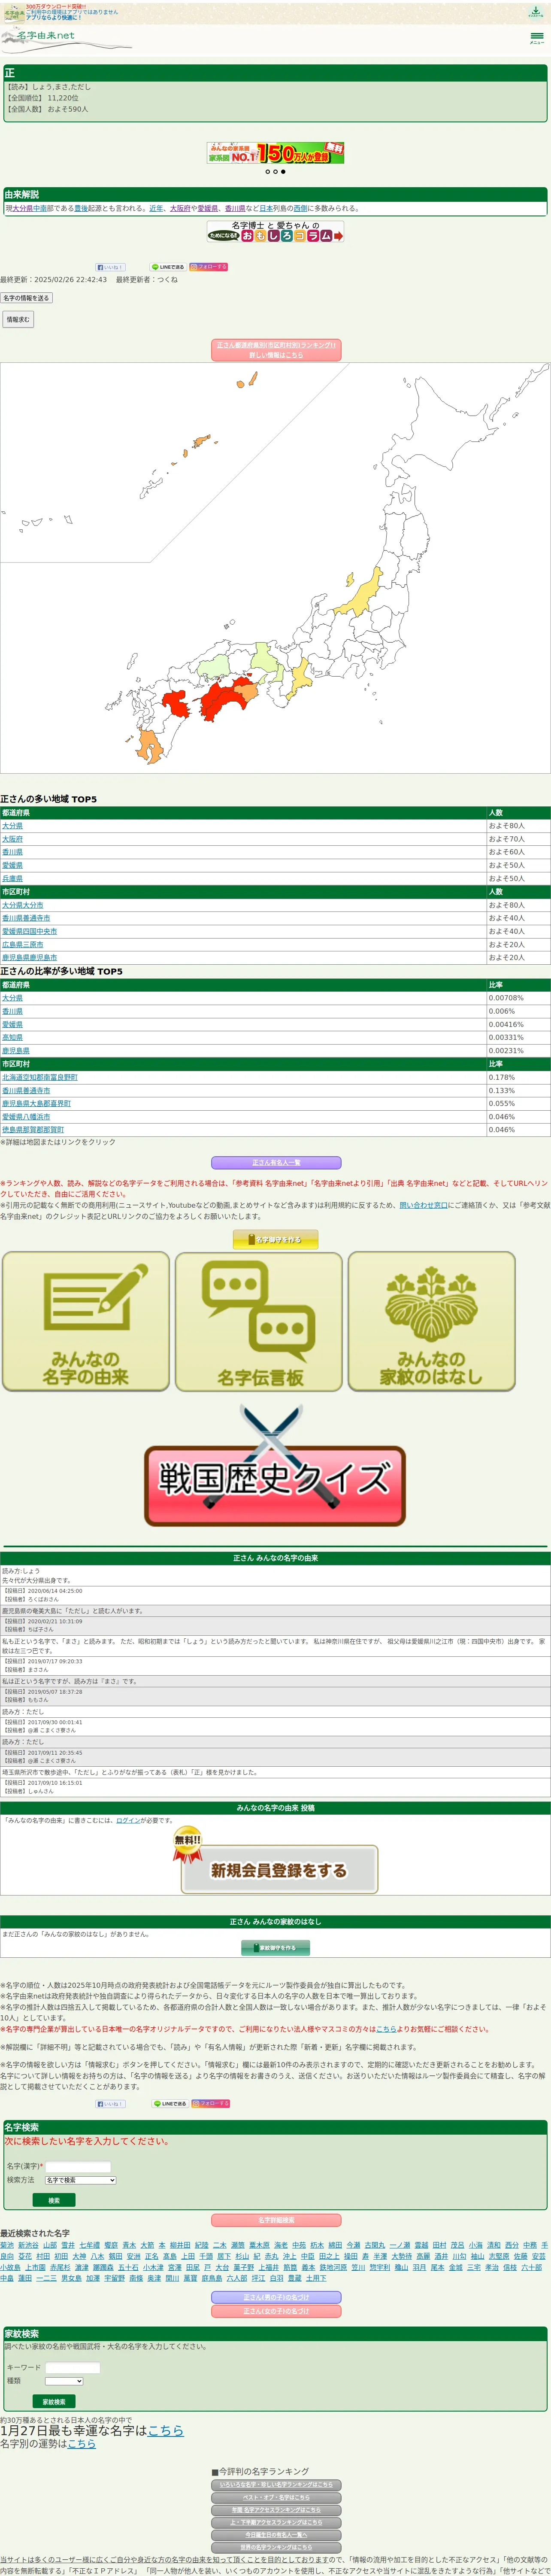Open the ベスト・オブ・名字 ranking button

[x=276, y=2497]
